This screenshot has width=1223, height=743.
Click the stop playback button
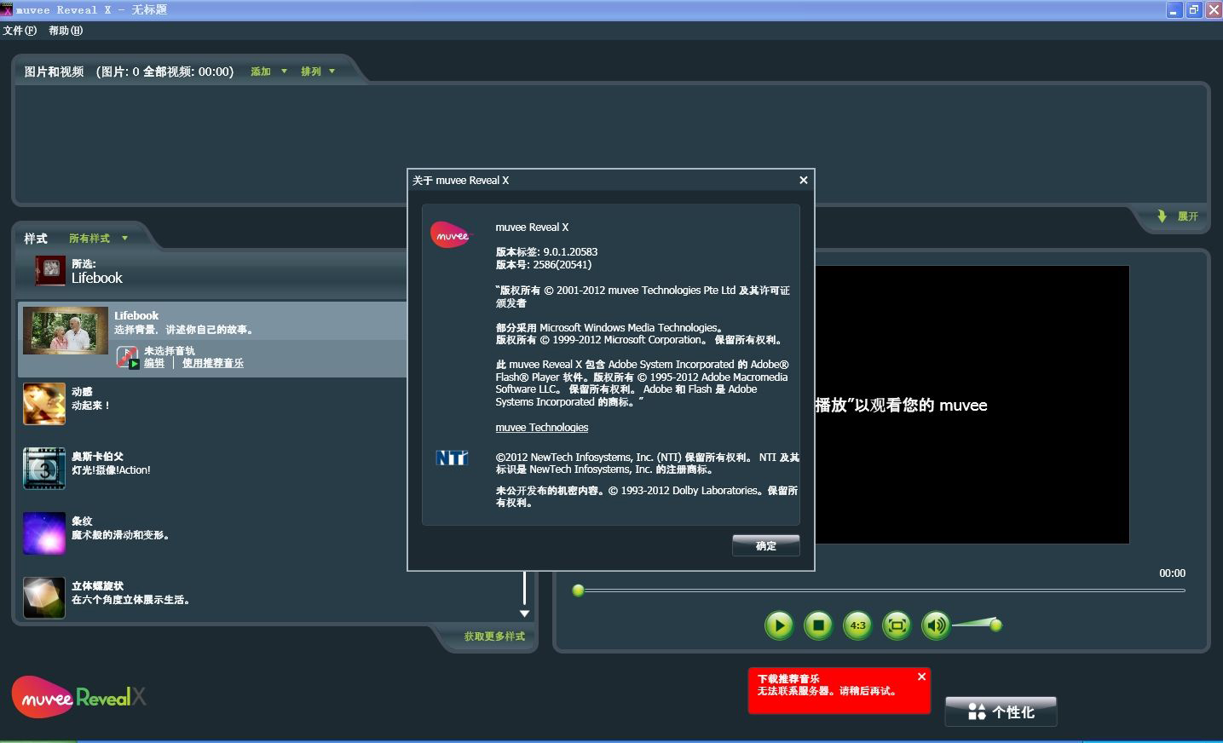[x=818, y=625]
